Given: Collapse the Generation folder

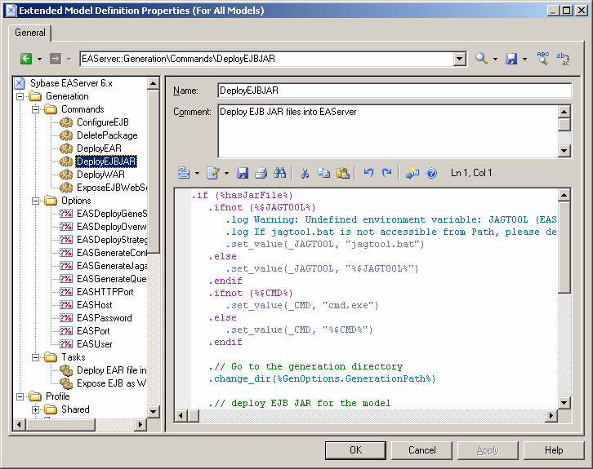Looking at the screenshot, I should pos(20,97).
